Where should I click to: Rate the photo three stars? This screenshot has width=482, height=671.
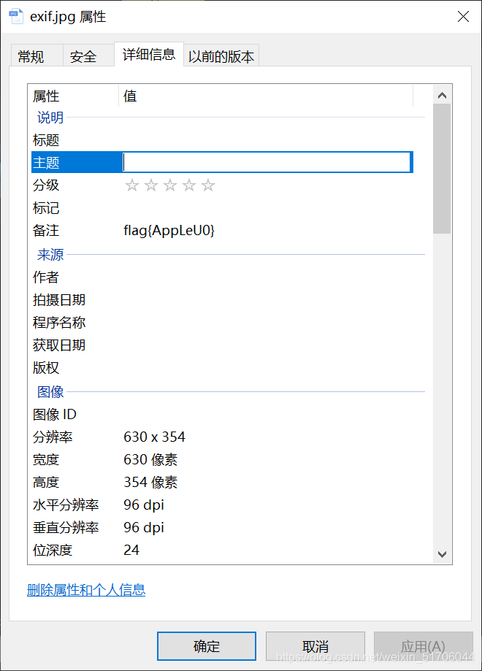pos(170,185)
